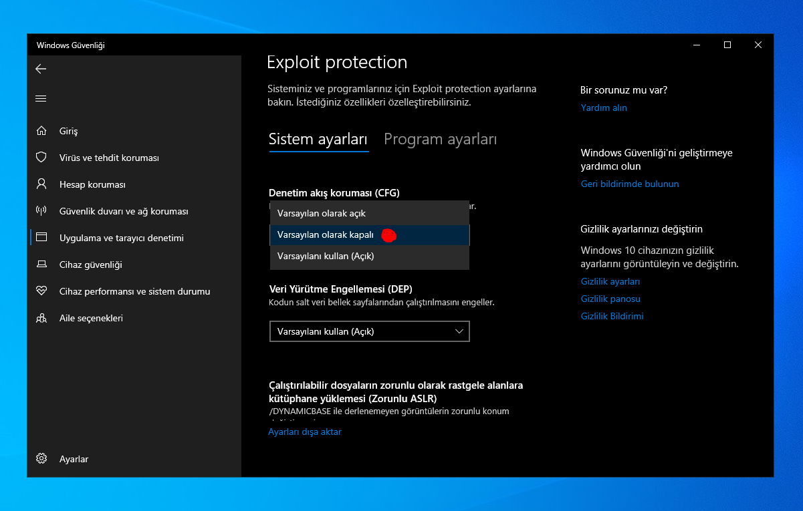Click the Zorunlu ASLR heading text
Viewport: 803px width, 511px height.
click(x=396, y=392)
